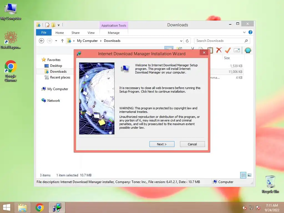Select Network in the navigation pane

[x=54, y=100]
